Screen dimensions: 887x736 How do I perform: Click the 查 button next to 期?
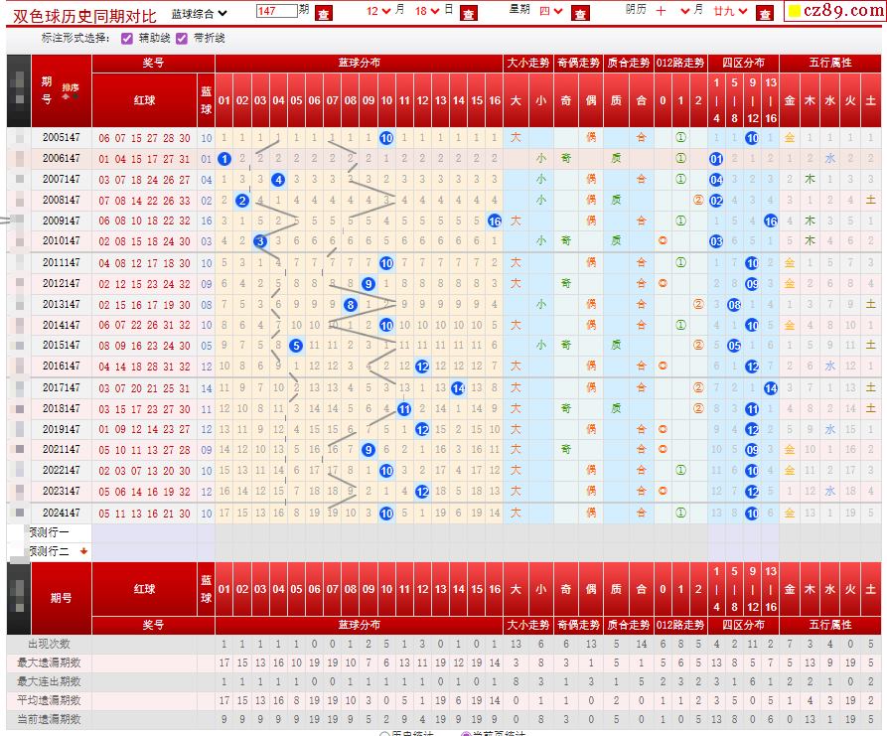[324, 13]
